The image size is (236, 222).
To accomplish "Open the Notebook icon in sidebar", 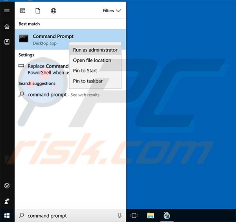I will [7, 42].
